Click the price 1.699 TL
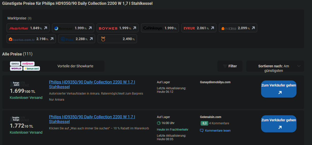This screenshot has height=145, width=312. click(x=22, y=91)
